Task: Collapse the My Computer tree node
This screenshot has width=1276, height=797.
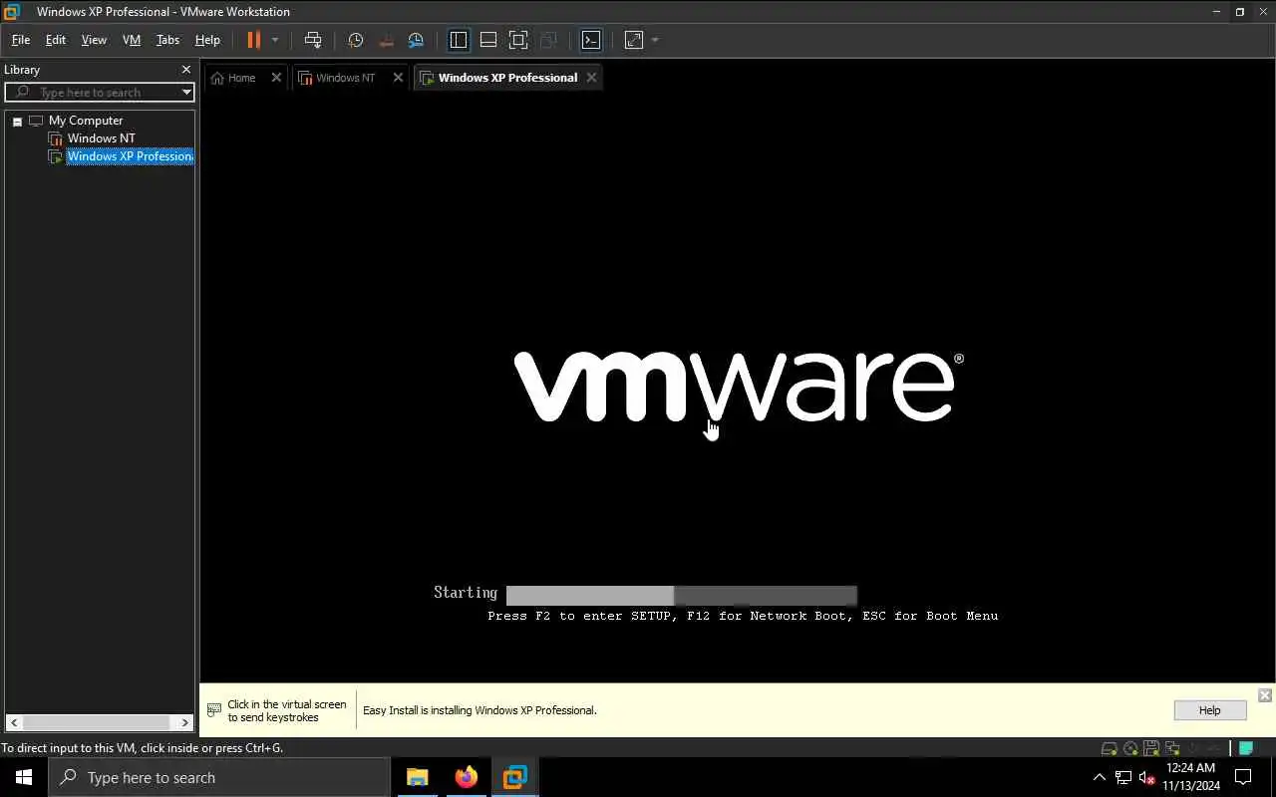Action: tap(17, 121)
